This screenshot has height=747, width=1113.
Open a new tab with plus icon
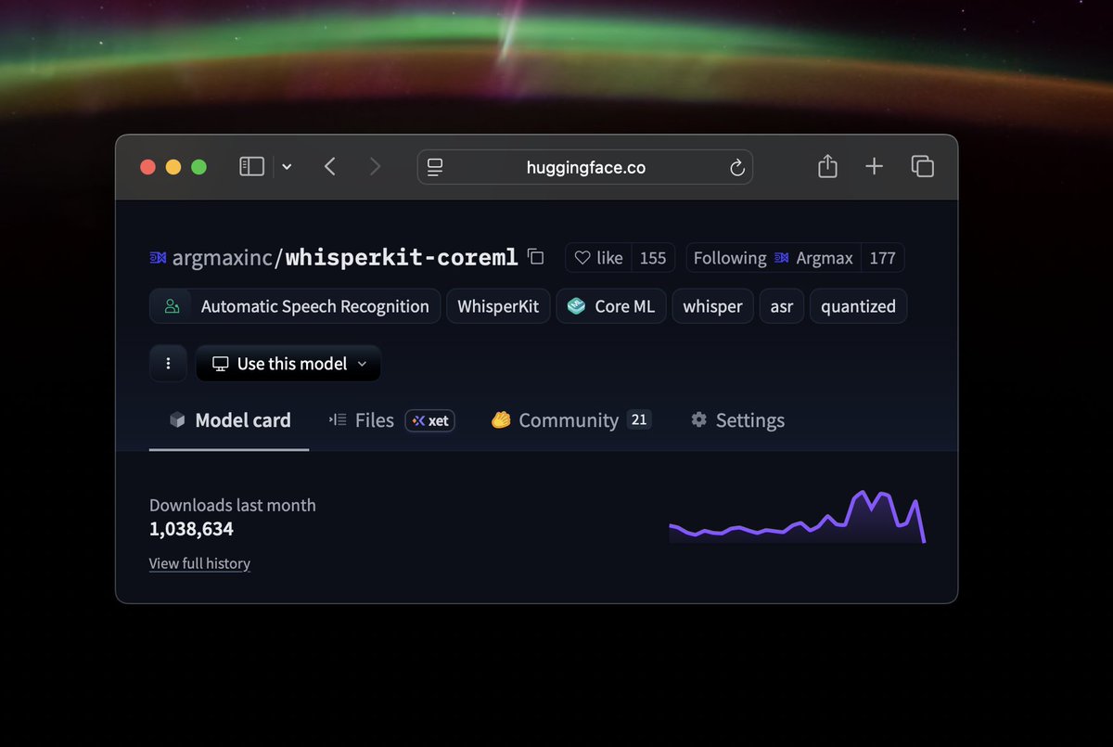[x=874, y=167]
